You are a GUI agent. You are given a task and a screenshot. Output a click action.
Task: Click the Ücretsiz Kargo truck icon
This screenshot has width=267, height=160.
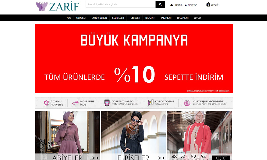107,103
